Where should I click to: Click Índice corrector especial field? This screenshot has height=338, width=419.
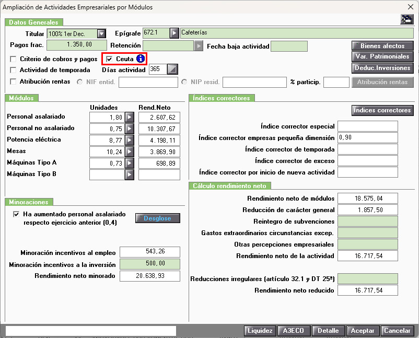368,126
